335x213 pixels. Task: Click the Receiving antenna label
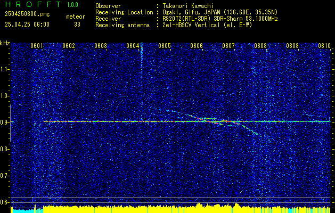point(122,25)
